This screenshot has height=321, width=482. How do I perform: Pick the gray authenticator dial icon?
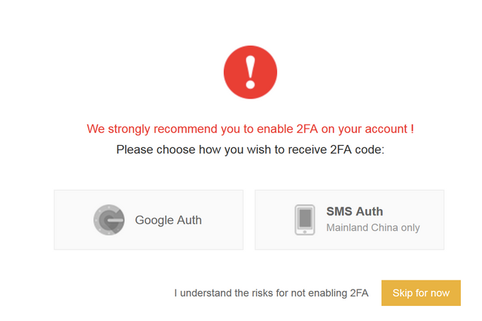(x=109, y=220)
